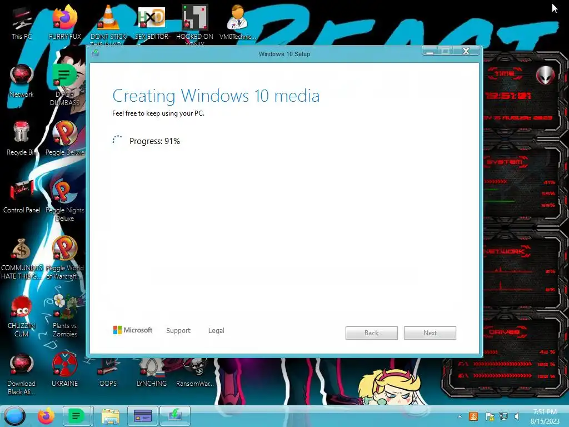Select the Recycle Bin desktop icon
This screenshot has height=427, width=569.
click(x=22, y=139)
